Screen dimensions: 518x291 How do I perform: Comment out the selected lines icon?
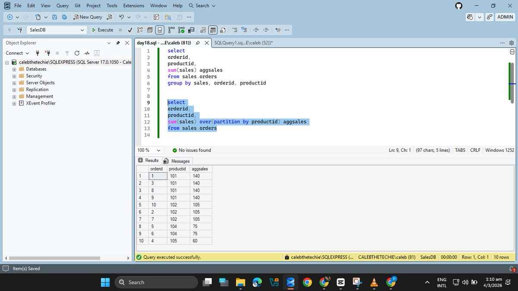tap(235, 30)
